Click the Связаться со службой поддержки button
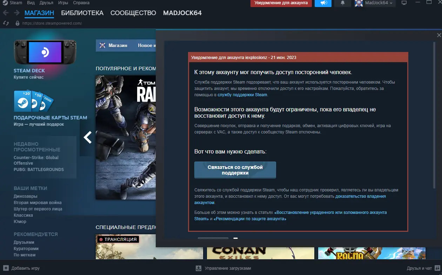Screen dimensions: 442x275 point(235,170)
